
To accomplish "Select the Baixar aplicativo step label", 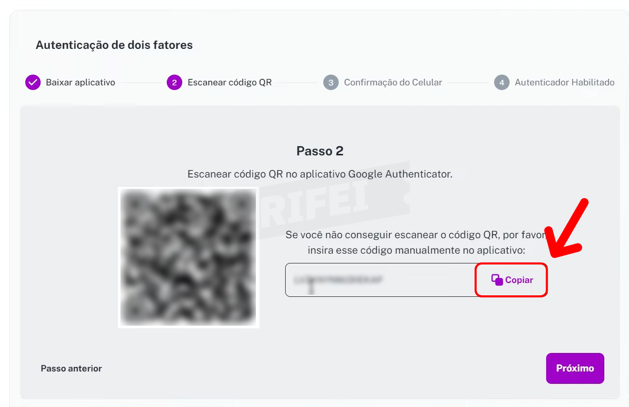I will click(x=80, y=82).
